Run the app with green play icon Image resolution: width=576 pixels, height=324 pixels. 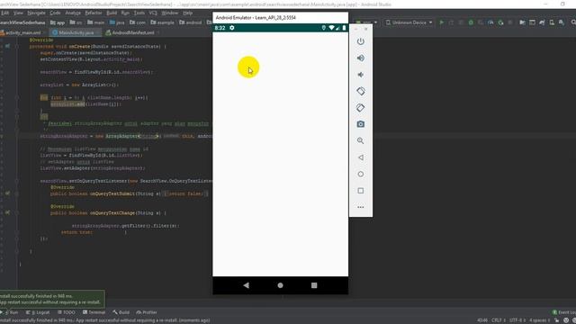click(442, 22)
